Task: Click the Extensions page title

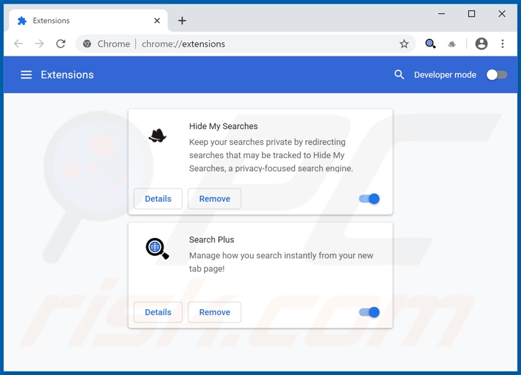Action: click(x=67, y=74)
